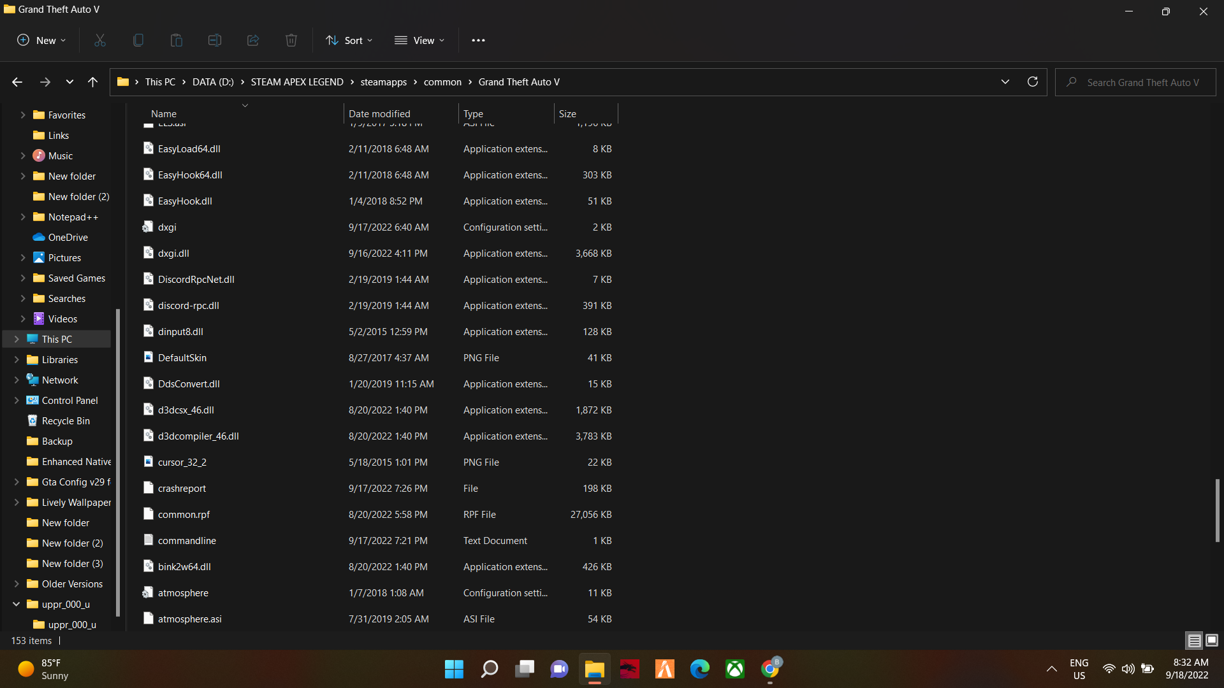Image resolution: width=1224 pixels, height=688 pixels.
Task: Click the New item button
Action: 41,40
